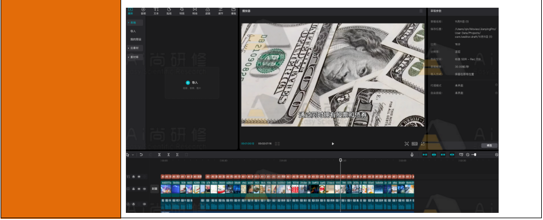Open the Adjustment (调节) tab
Image resolution: width=543 pixels, height=220 pixels.
[220, 11]
